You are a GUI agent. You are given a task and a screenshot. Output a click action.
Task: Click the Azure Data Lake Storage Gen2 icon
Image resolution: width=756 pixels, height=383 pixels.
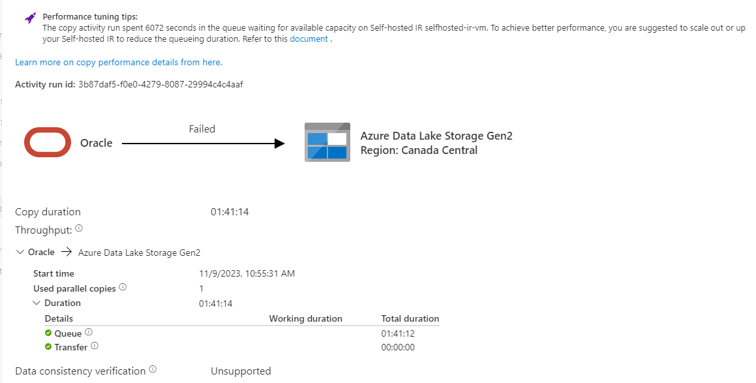(327, 142)
